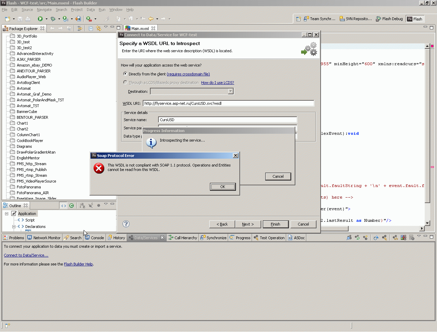Viewport: 437px width, 332px height.
Task: Close the Data/Services tab with its X
Action: click(x=162, y=237)
